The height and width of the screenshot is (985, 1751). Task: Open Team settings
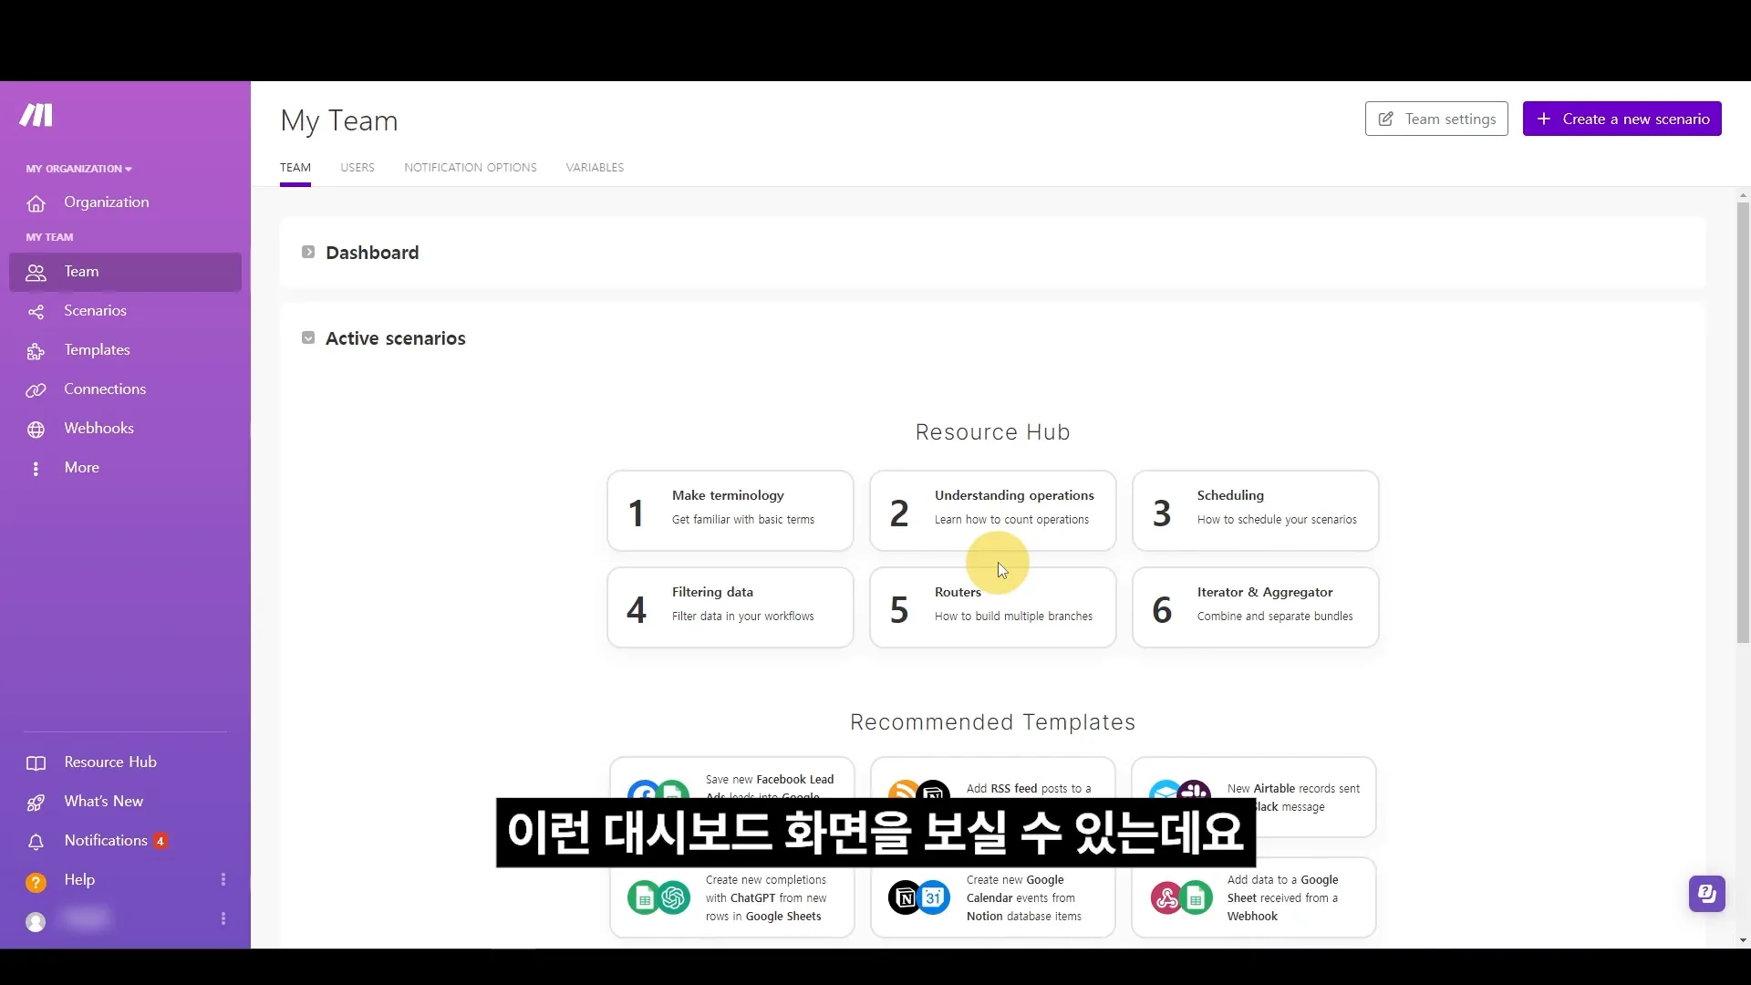point(1437,119)
